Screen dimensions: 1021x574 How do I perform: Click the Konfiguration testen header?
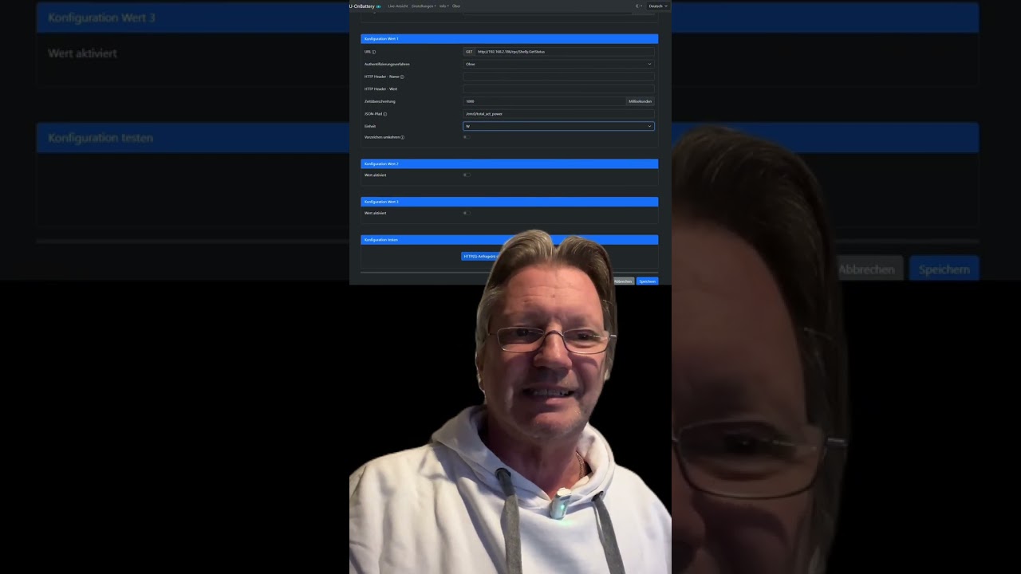(509, 239)
